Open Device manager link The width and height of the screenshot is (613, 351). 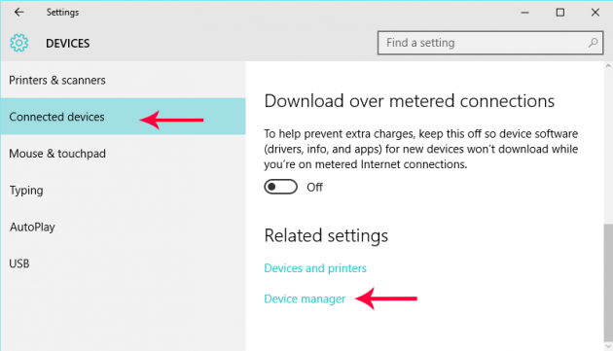click(x=305, y=299)
